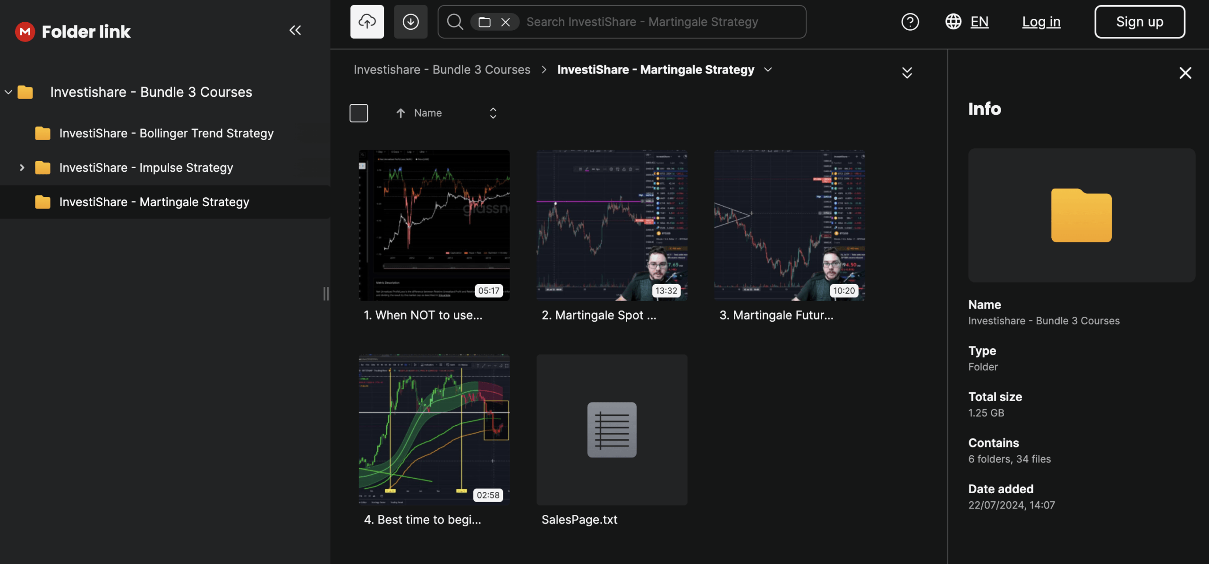Click the magnifier search icon

(x=455, y=22)
